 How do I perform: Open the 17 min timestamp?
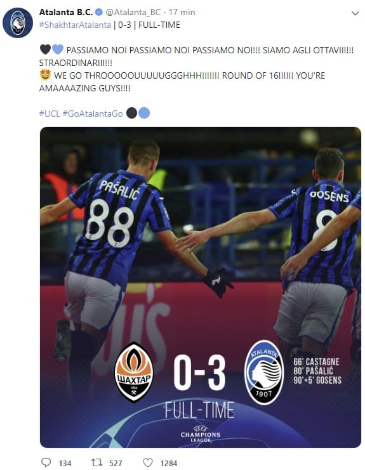tap(182, 12)
